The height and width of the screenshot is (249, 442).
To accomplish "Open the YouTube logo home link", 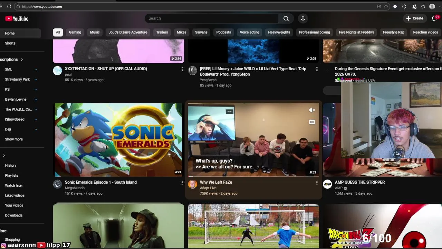I will pos(17,19).
